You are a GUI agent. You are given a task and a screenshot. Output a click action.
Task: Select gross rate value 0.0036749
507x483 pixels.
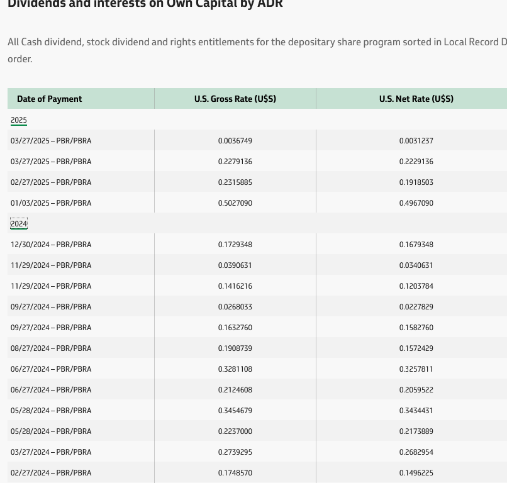pos(235,141)
